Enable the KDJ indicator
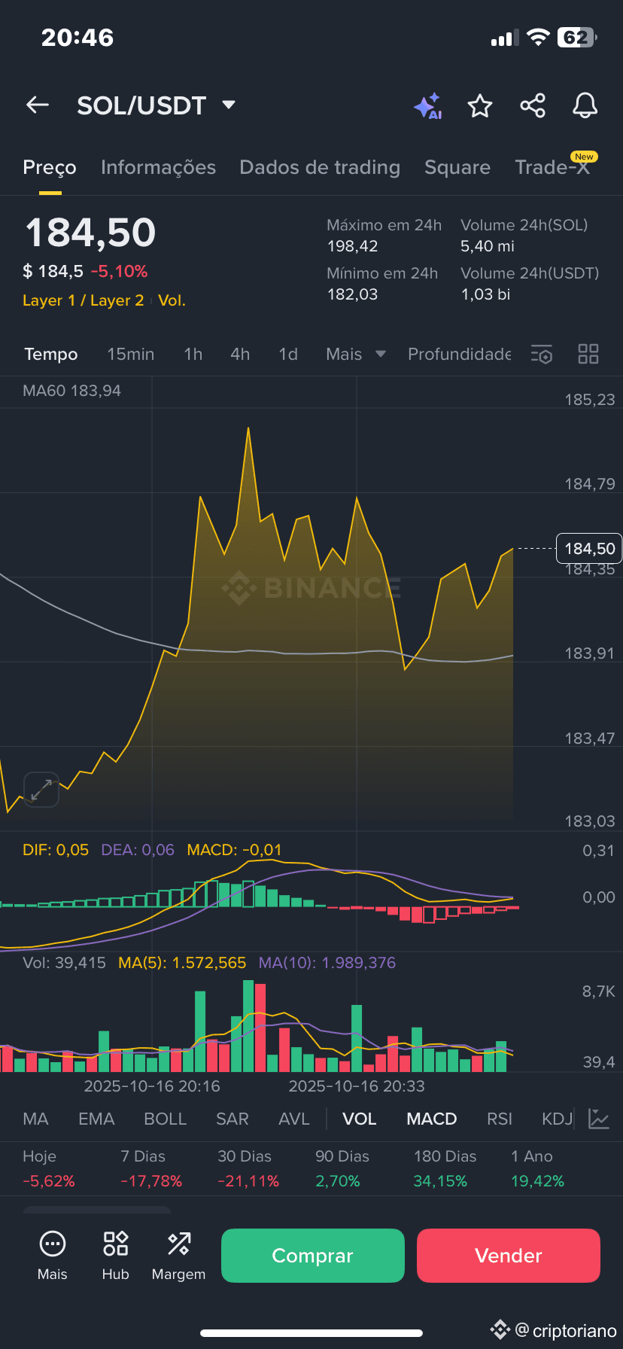The image size is (623, 1349). click(x=558, y=1119)
